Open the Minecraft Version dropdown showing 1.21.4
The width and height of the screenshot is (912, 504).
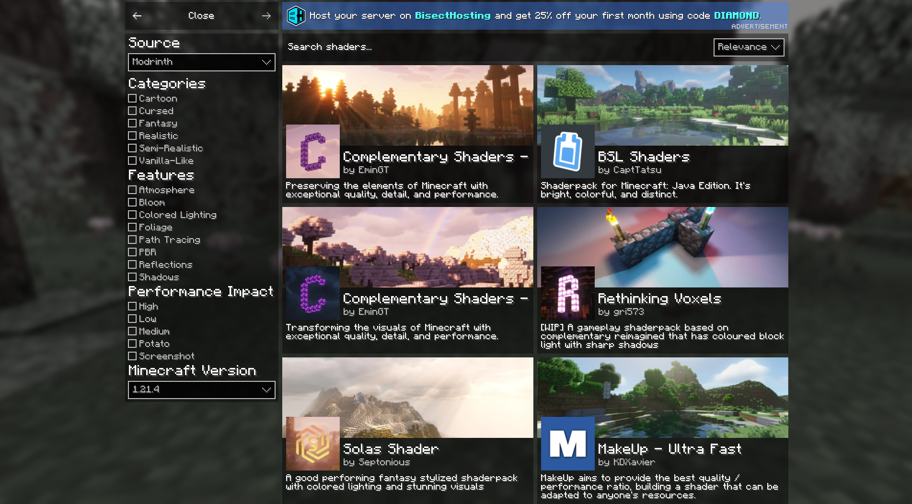pyautogui.click(x=202, y=390)
